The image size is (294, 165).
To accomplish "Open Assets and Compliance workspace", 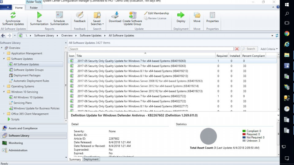I will point(34,128).
